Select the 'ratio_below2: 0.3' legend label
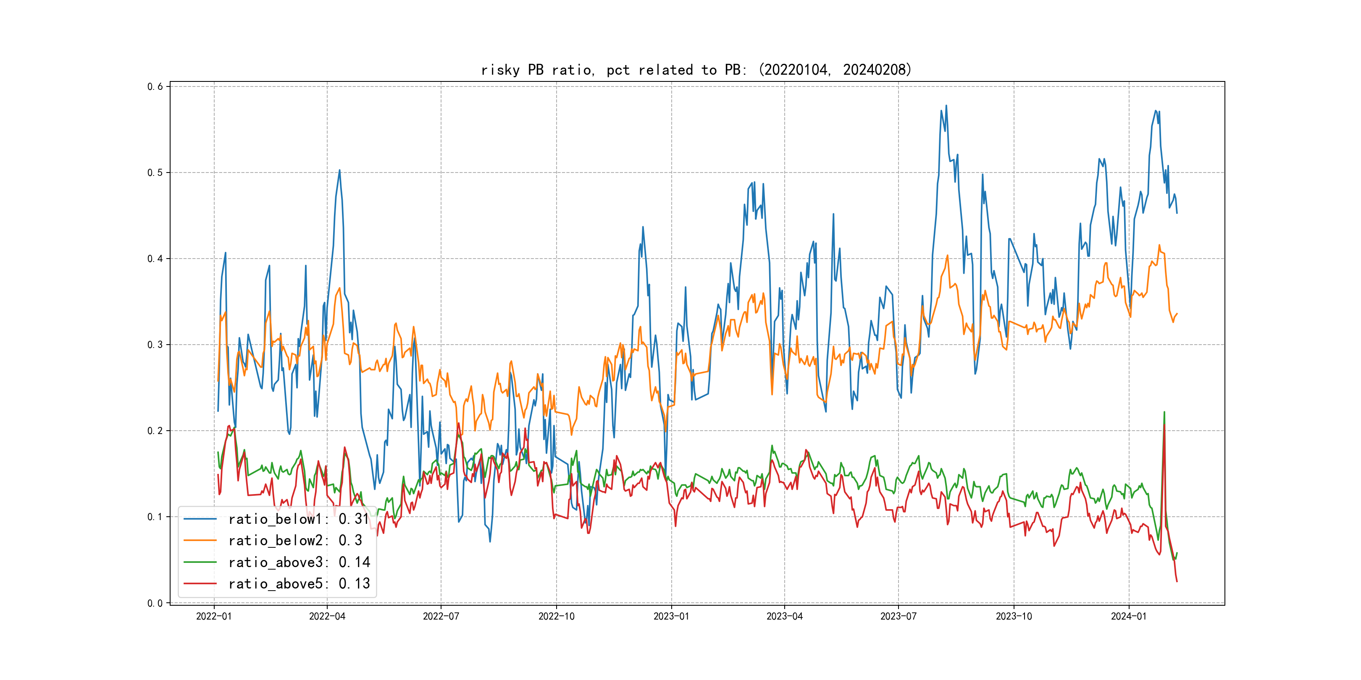The image size is (1361, 680). coord(295,540)
